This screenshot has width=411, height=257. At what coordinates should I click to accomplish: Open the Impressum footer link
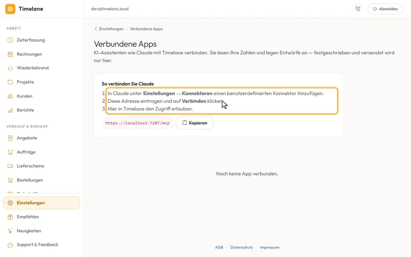[269, 247]
